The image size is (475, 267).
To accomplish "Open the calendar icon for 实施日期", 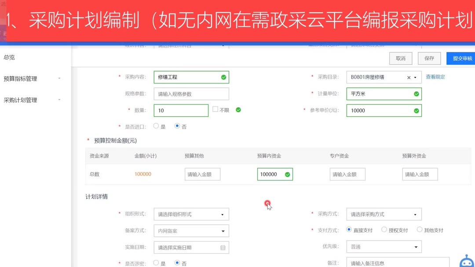I will [x=223, y=247].
